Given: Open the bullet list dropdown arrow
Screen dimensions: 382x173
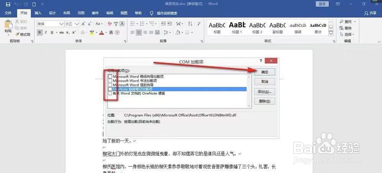Looking at the screenshot, I should [137, 24].
